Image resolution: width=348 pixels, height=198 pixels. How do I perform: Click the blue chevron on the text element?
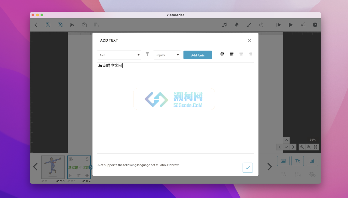91,167
